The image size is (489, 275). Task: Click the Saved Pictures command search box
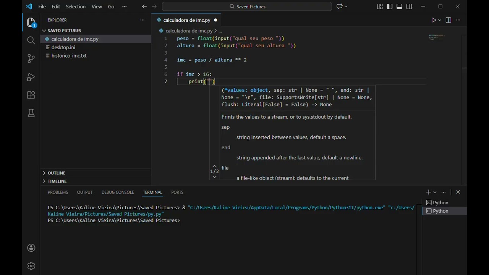(x=247, y=6)
